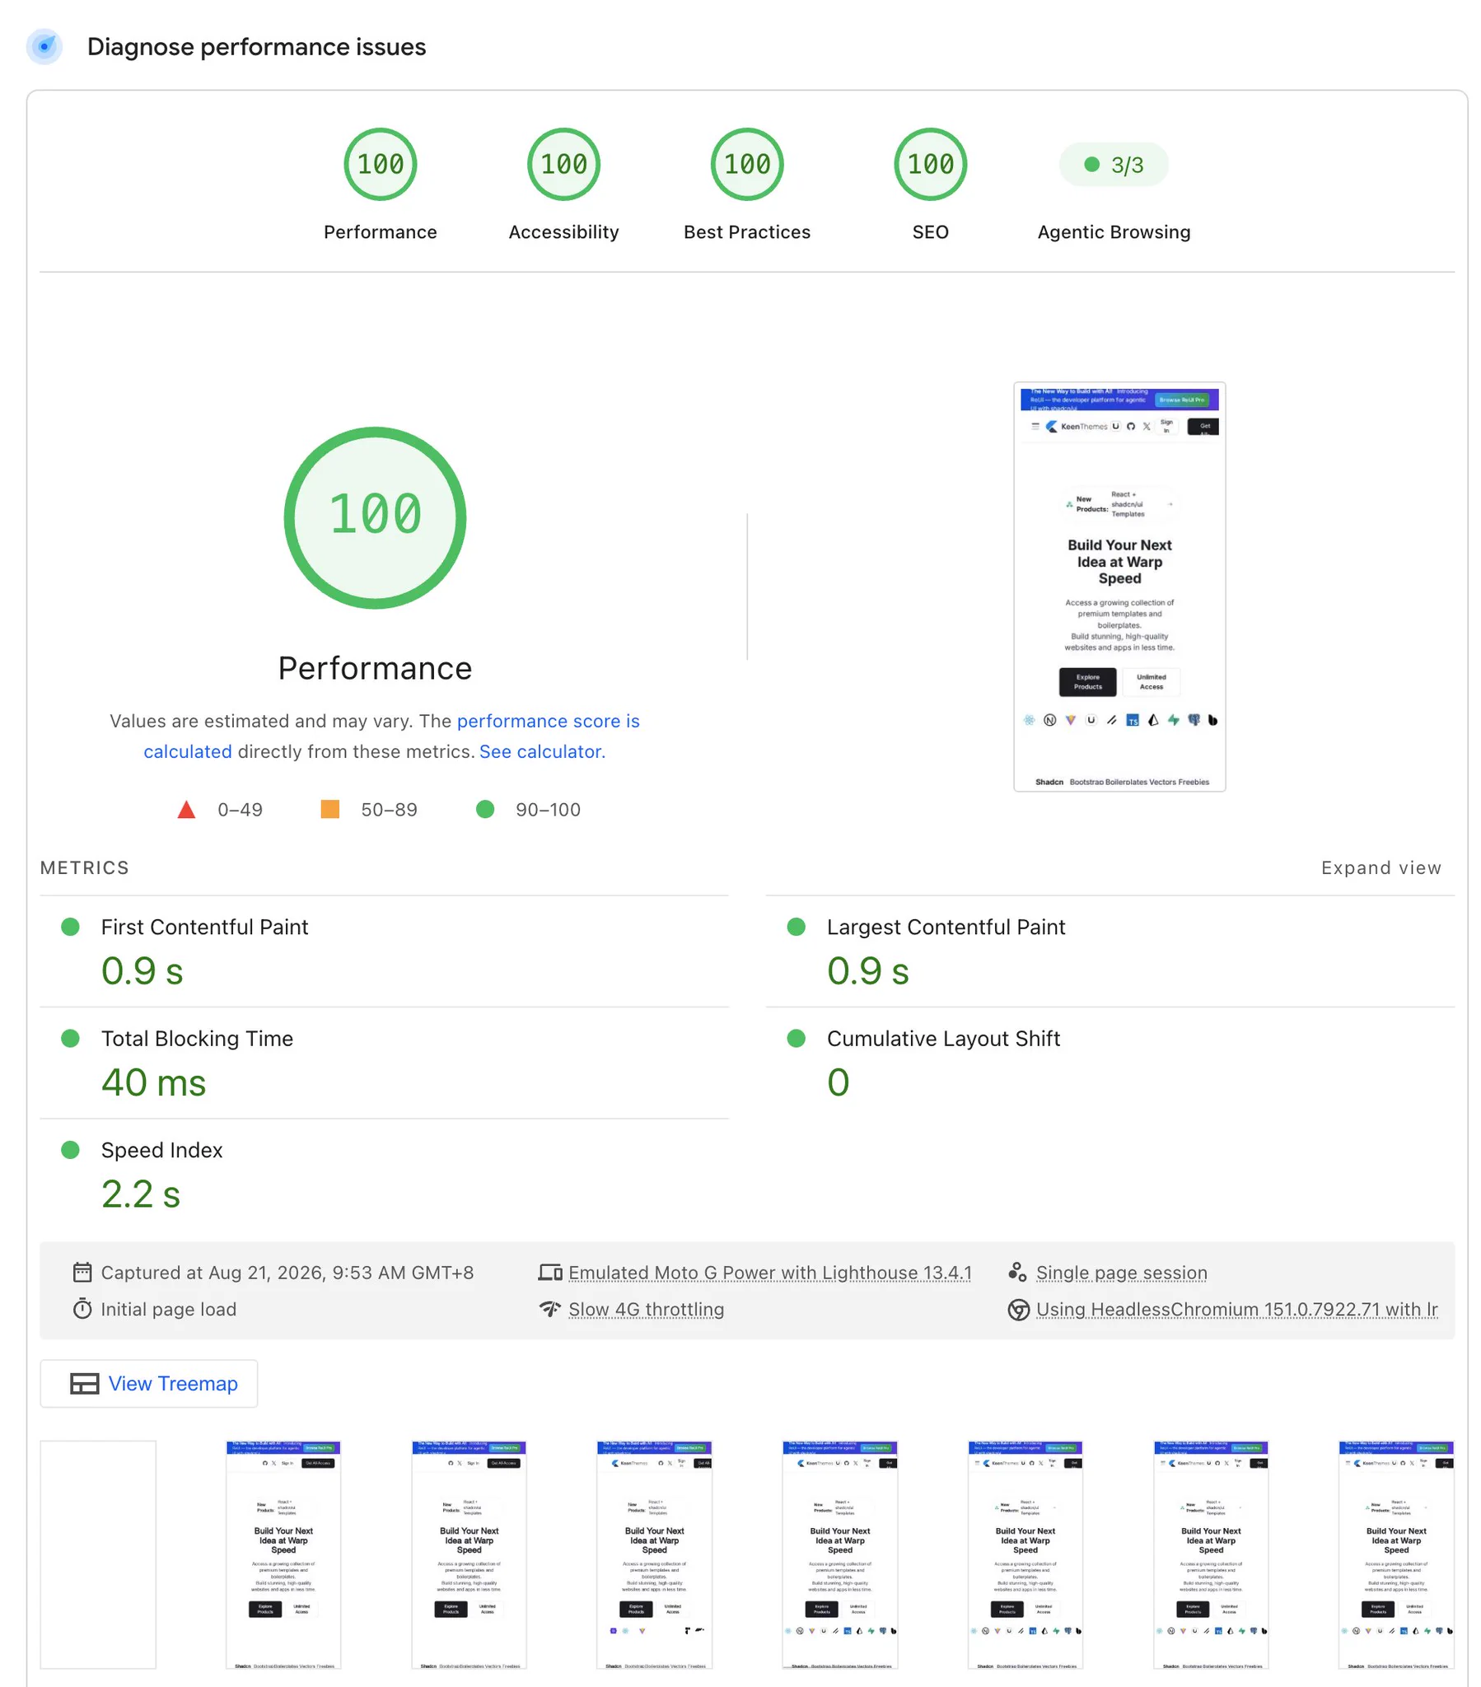The width and height of the screenshot is (1481, 1687).
Task: Expand the Cumulative Layout Shift metric
Action: coord(1109,1063)
